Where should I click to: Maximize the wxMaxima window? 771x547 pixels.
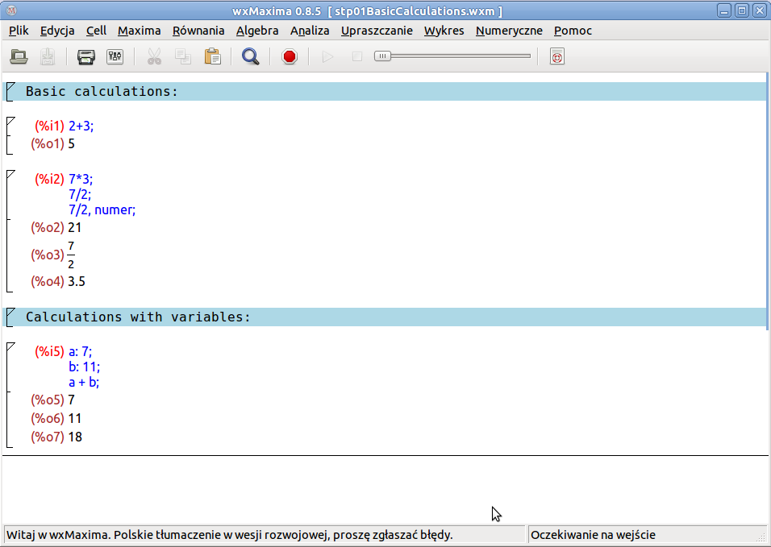[x=742, y=10]
